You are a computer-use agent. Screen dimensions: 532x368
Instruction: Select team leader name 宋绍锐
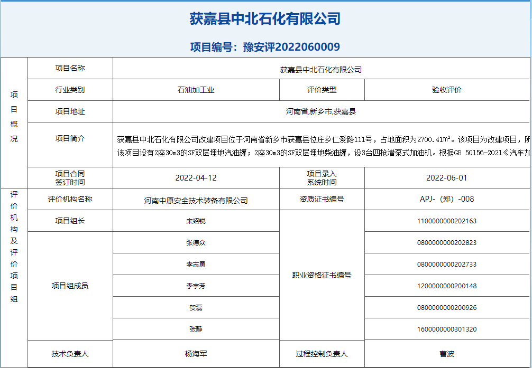(x=196, y=221)
